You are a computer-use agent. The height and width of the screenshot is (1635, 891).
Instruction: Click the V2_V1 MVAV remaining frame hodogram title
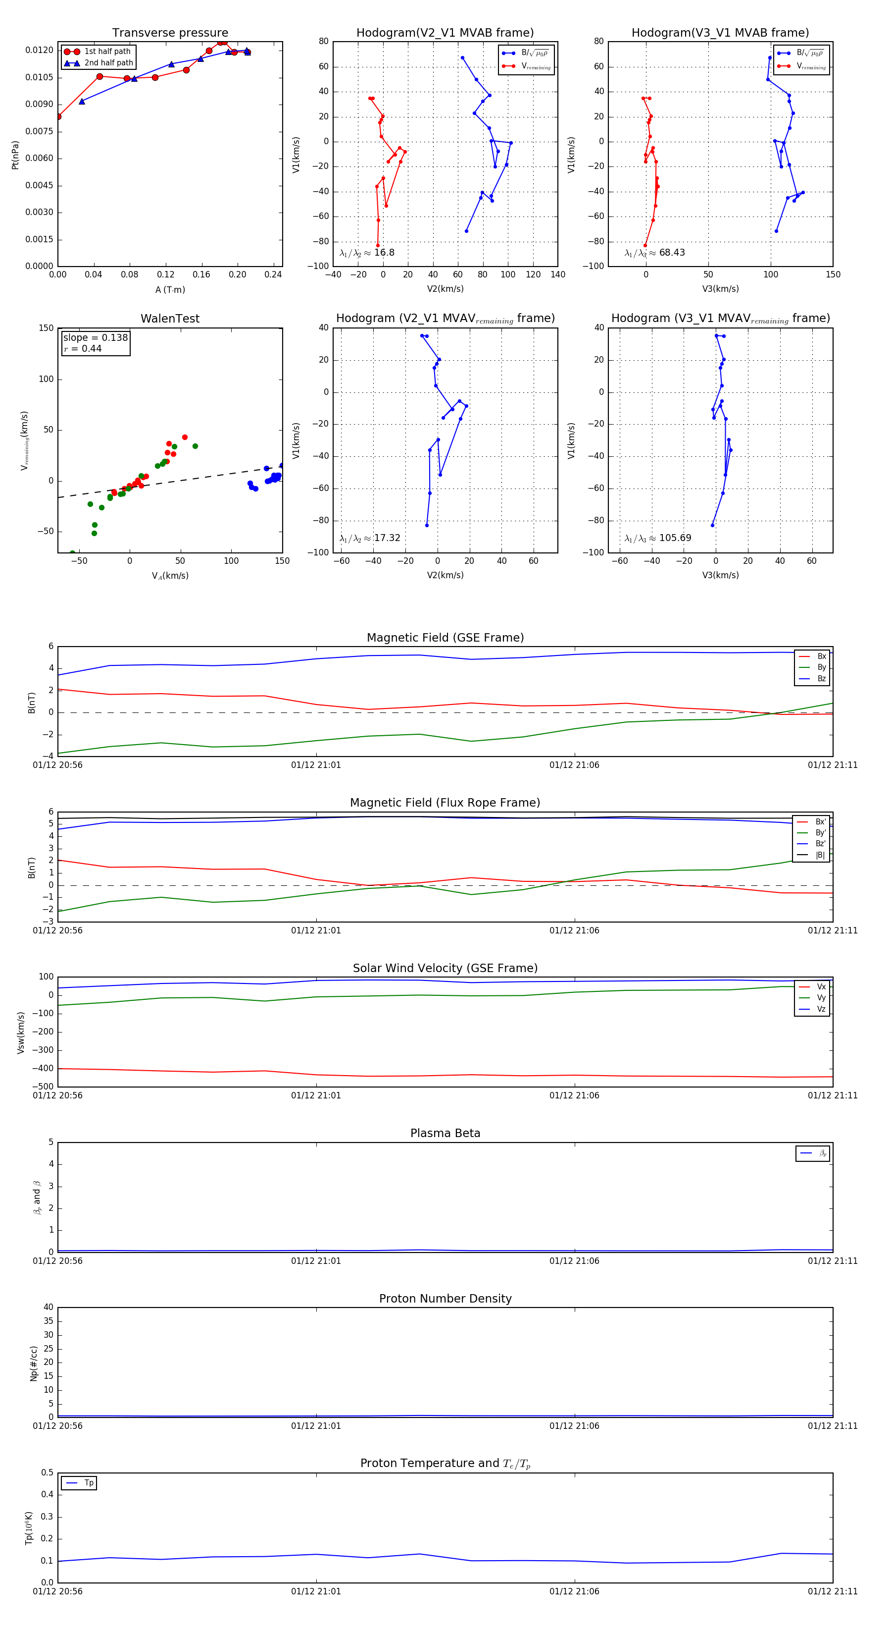(445, 319)
